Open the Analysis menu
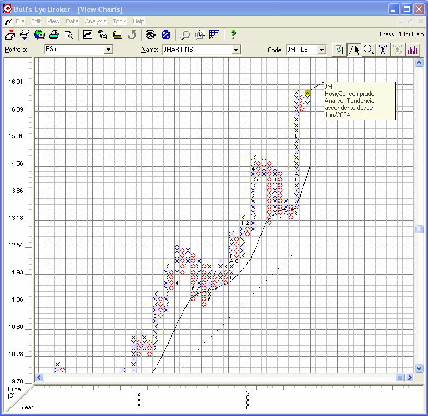Screen dimensions: 428x416 tap(96, 21)
